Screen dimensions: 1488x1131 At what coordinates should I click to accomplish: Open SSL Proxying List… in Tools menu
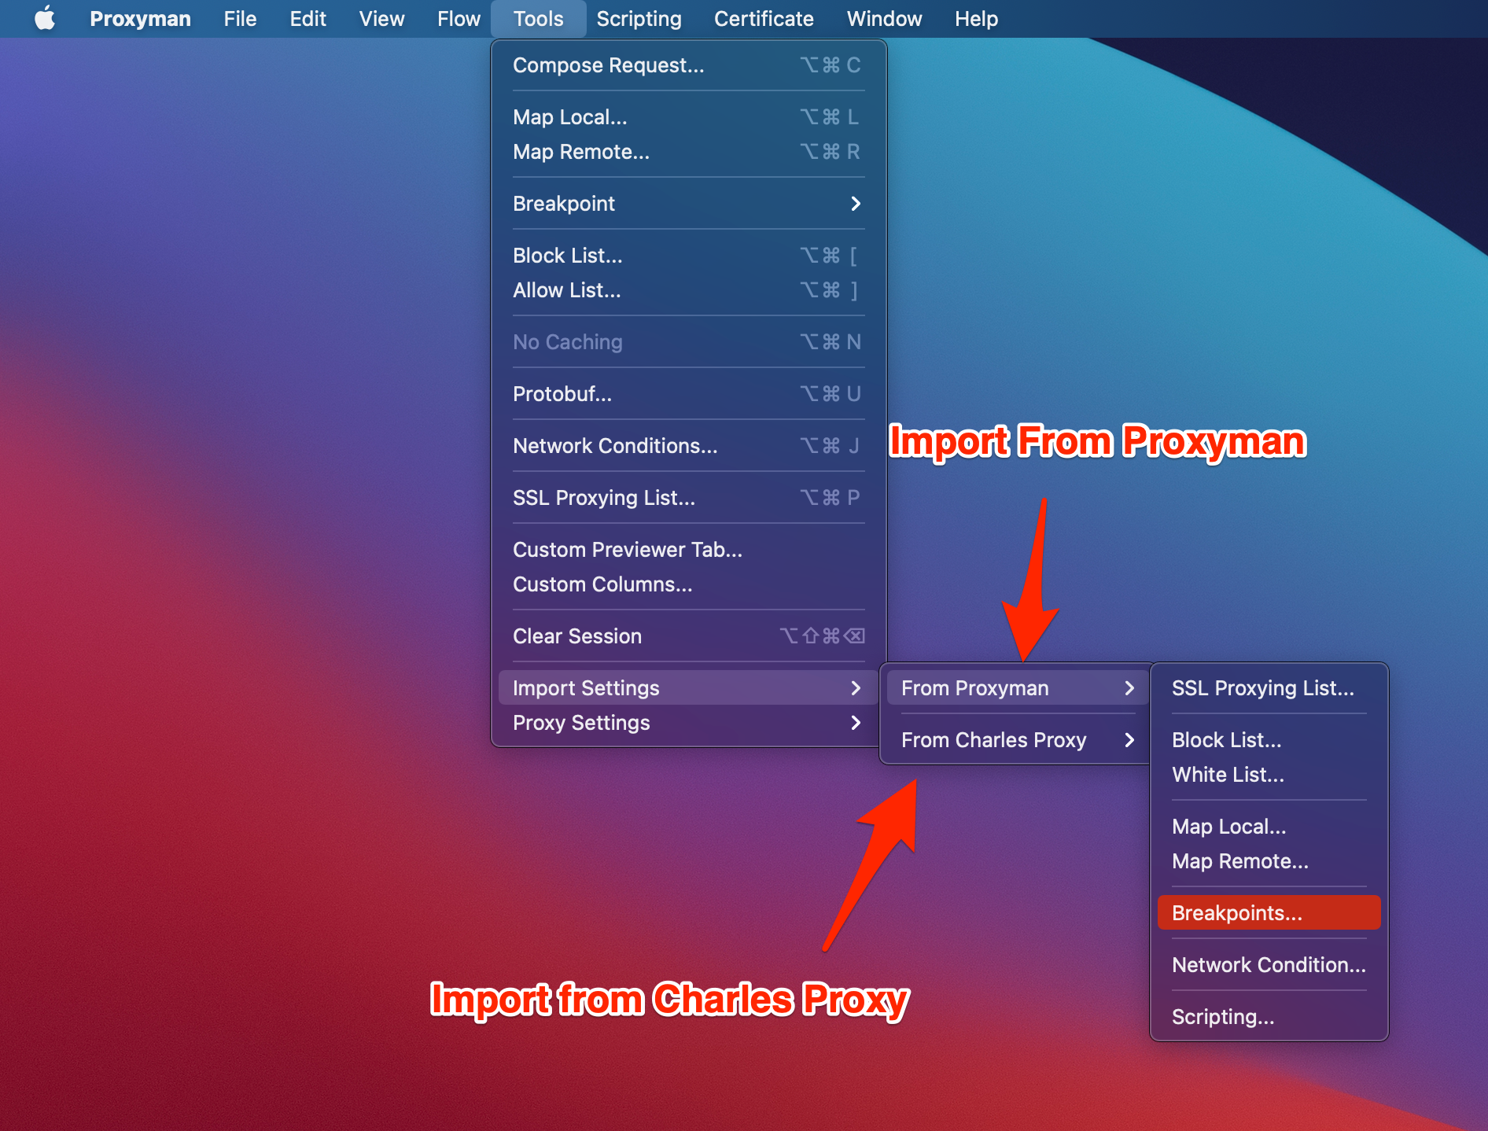point(688,498)
